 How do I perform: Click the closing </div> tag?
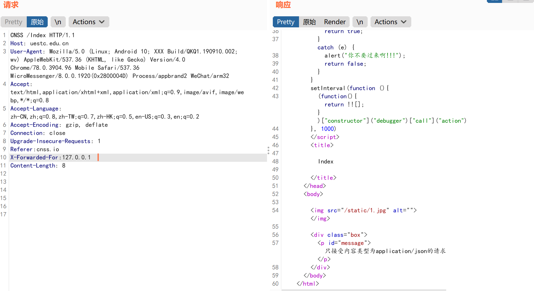pyautogui.click(x=320, y=267)
